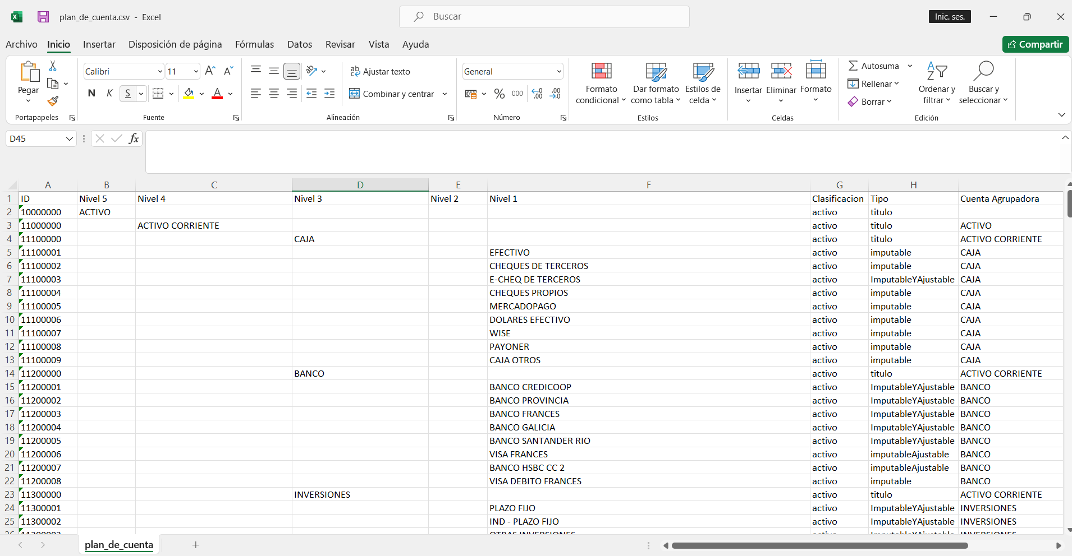Click the Insert function fx icon
The image size is (1072, 556).
134,138
